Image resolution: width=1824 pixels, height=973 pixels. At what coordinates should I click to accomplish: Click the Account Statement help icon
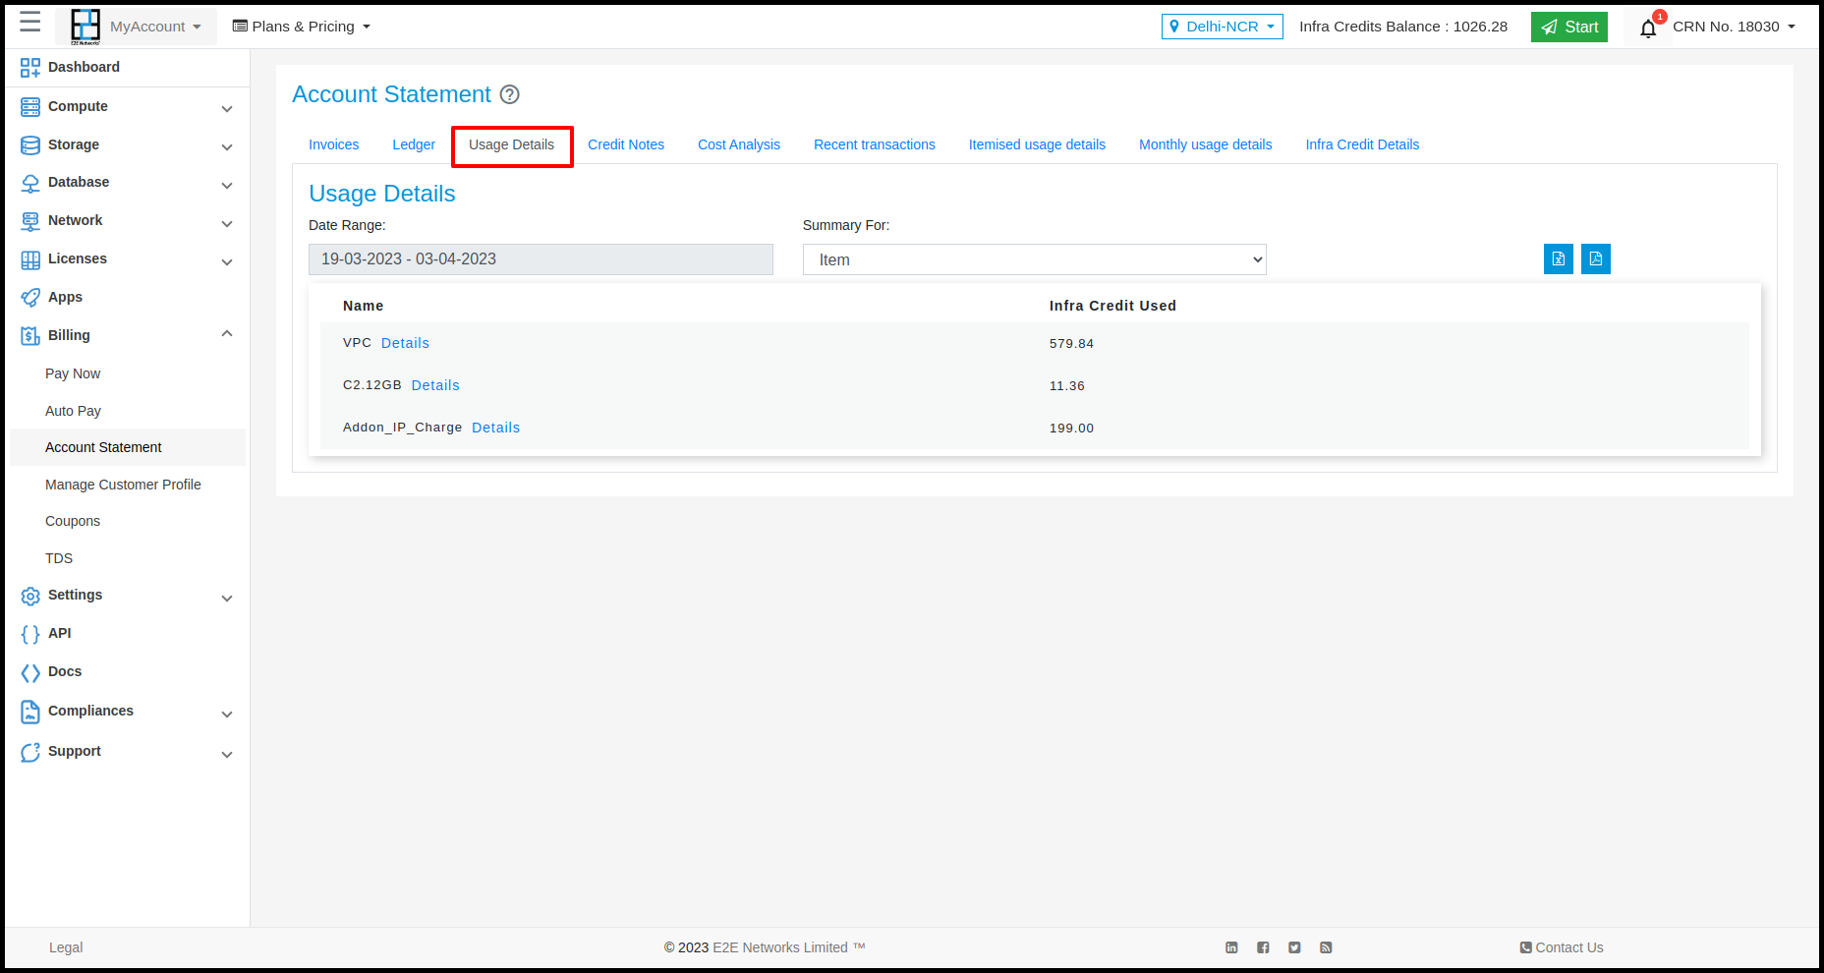click(509, 94)
